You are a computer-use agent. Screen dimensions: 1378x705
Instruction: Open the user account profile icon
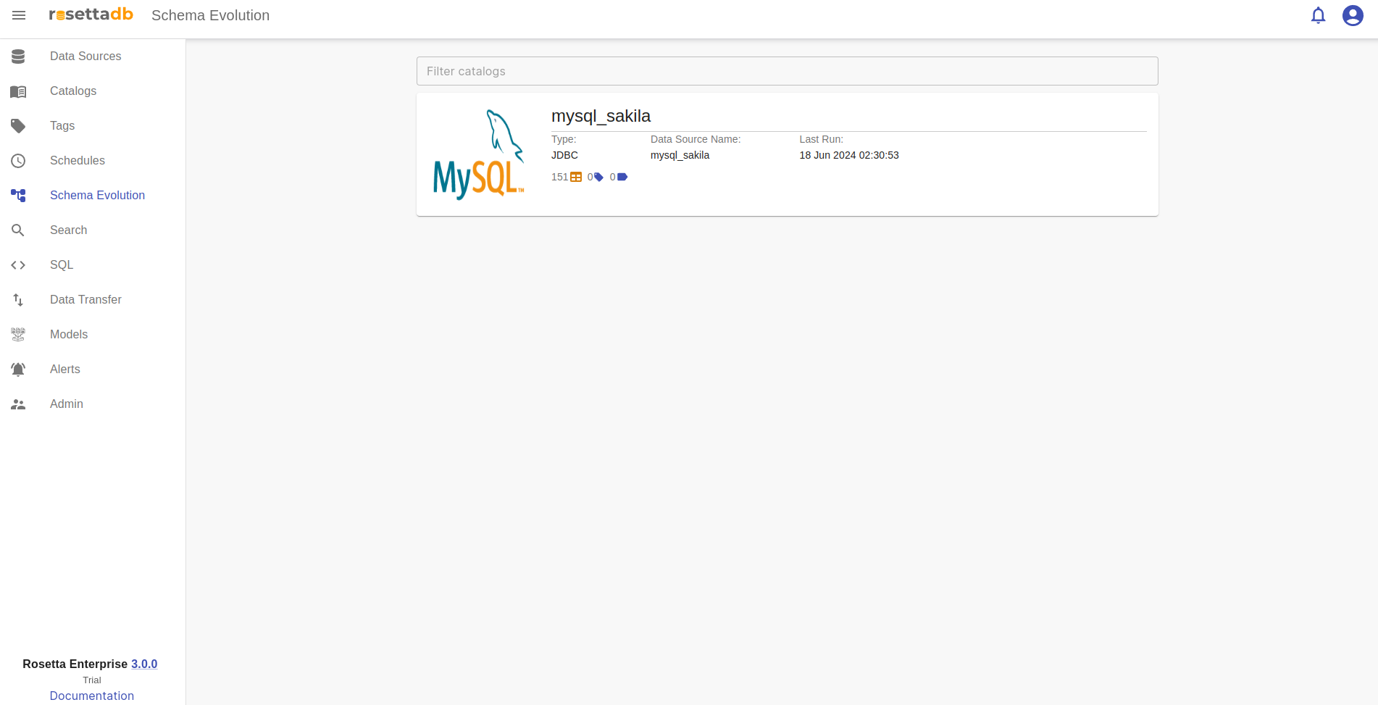pos(1352,15)
